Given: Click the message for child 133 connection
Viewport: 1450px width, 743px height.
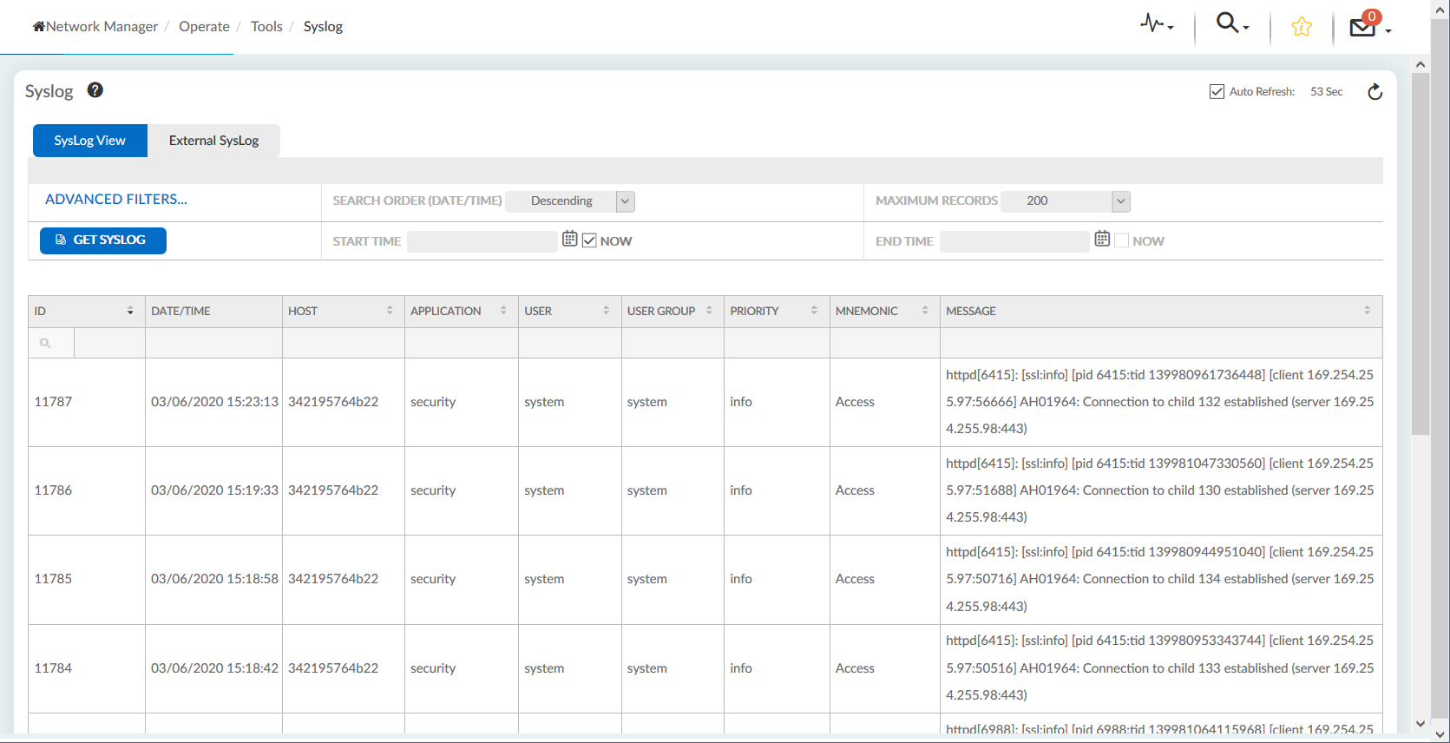Looking at the screenshot, I should point(1160,668).
